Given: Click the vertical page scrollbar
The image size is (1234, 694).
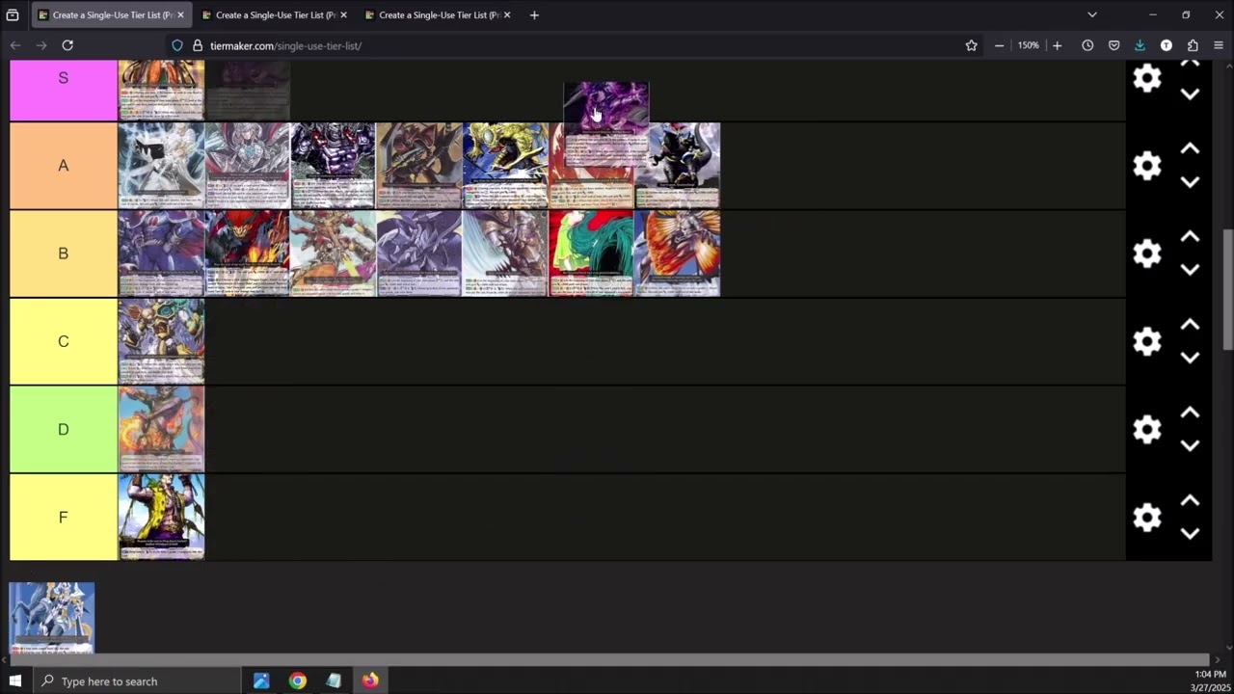Looking at the screenshot, I should pos(1227,290).
